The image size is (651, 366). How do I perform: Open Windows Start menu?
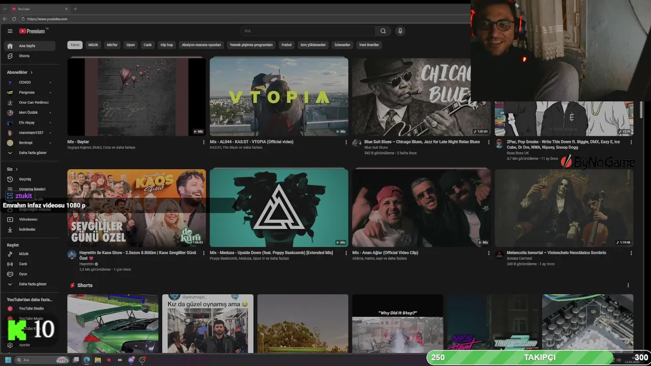(x=8, y=360)
